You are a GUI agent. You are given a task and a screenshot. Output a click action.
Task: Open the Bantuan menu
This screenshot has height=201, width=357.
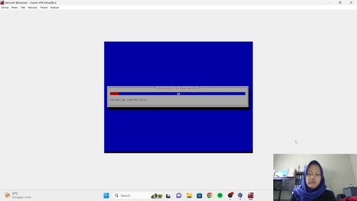pos(55,7)
